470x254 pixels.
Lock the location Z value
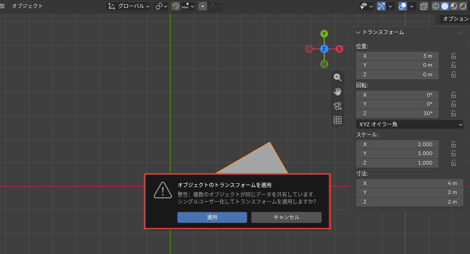pyautogui.click(x=453, y=75)
